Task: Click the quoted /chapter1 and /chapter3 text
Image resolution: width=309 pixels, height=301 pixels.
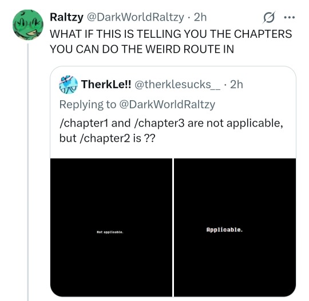Action: coord(171,123)
